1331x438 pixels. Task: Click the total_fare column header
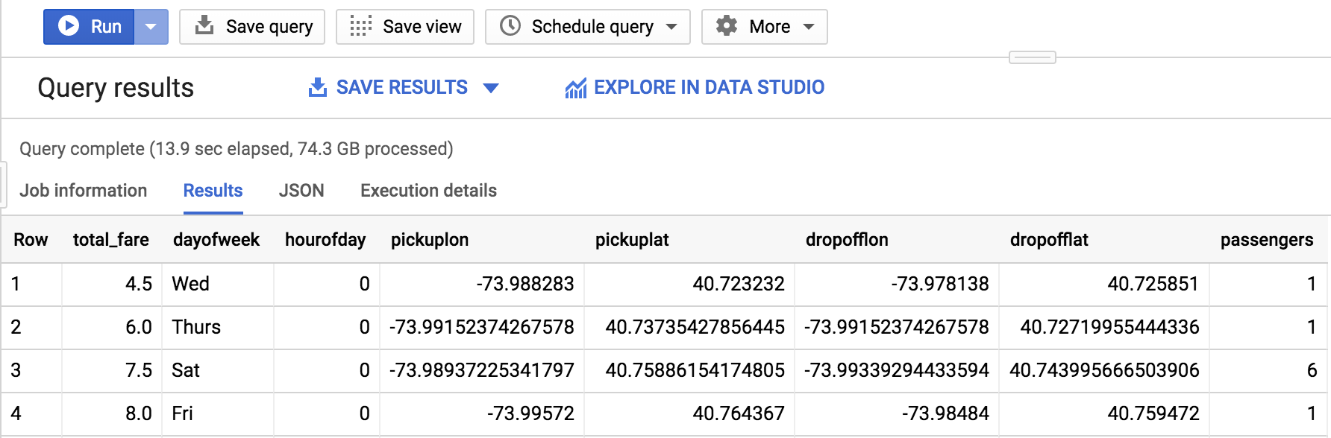(110, 240)
